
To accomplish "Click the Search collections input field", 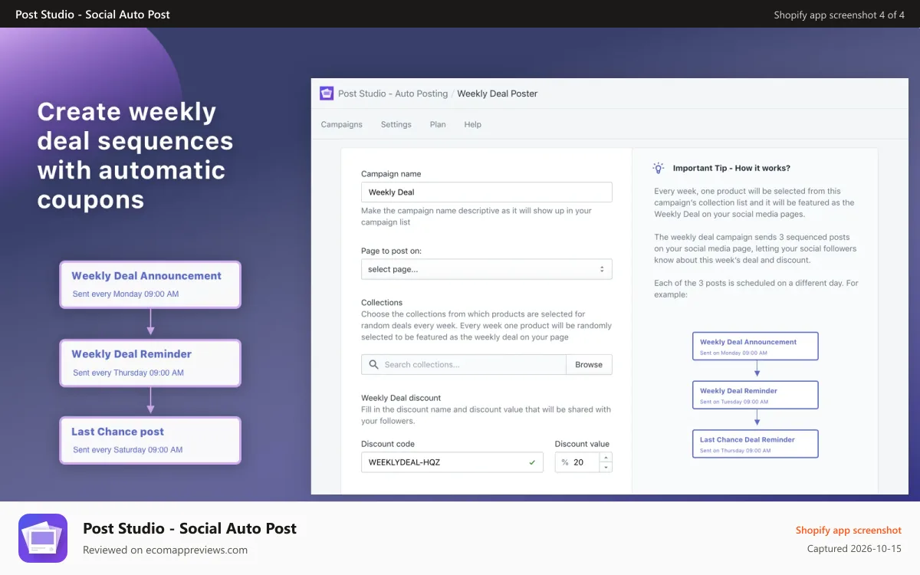I will pyautogui.click(x=464, y=364).
